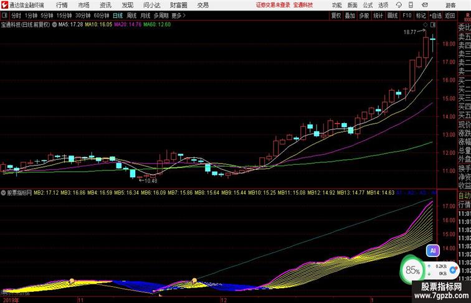Click the MB14: 14.63 indicator value
471x303 pixels.
pos(381,193)
